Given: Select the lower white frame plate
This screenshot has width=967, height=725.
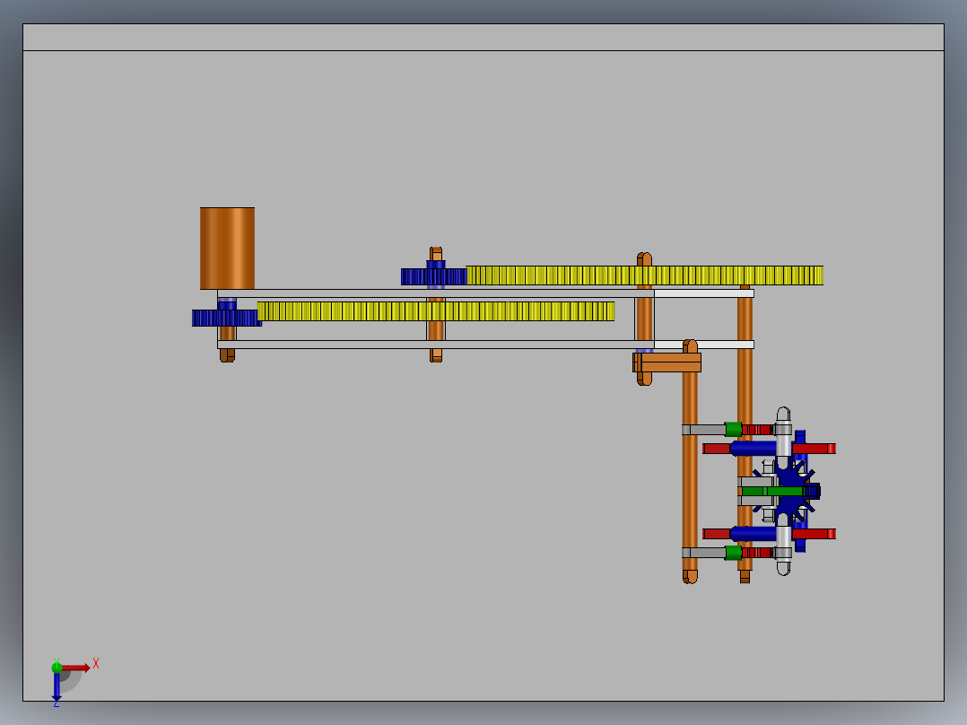Looking at the screenshot, I should (x=485, y=345).
